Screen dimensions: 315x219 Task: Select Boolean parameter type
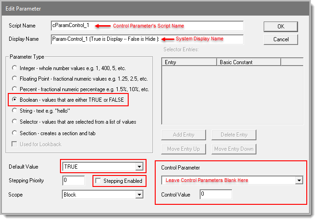(15, 99)
